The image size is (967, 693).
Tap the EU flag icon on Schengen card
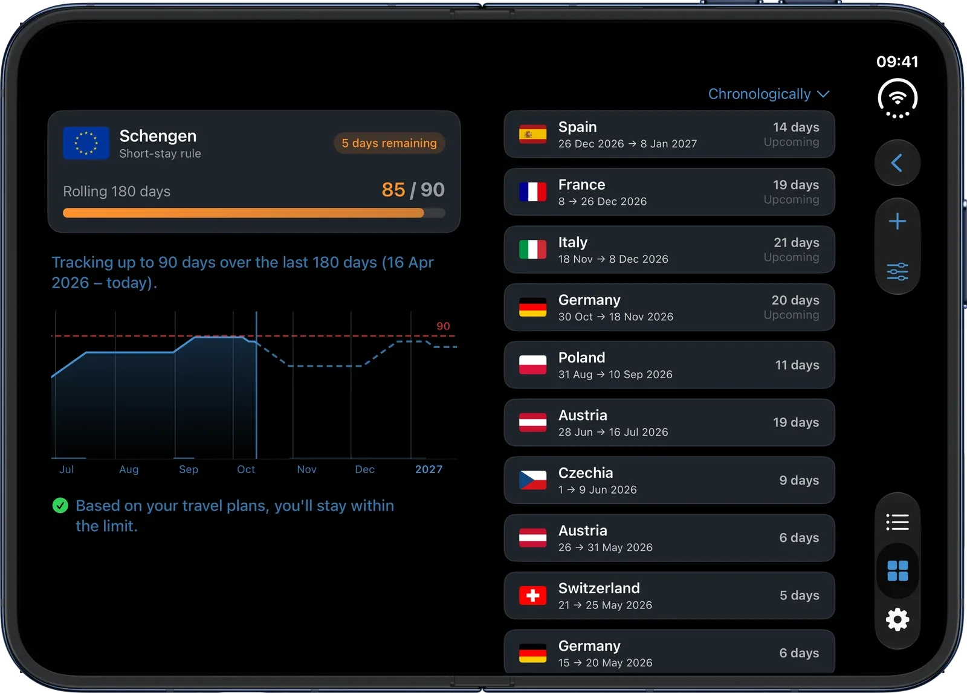(86, 143)
